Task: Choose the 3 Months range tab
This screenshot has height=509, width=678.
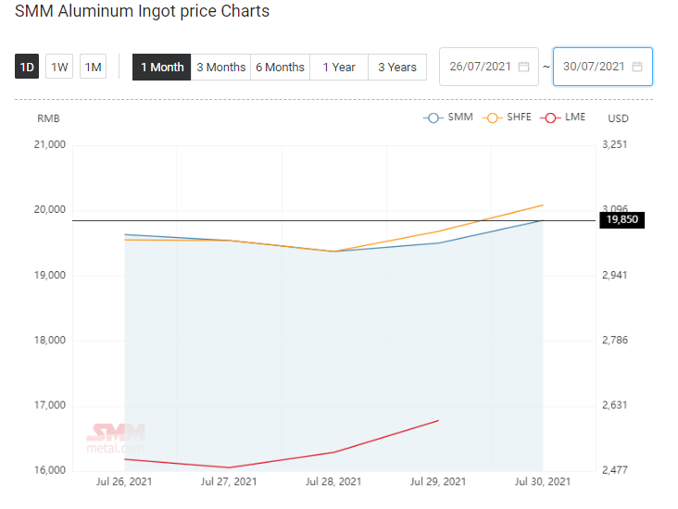Action: coord(221,67)
